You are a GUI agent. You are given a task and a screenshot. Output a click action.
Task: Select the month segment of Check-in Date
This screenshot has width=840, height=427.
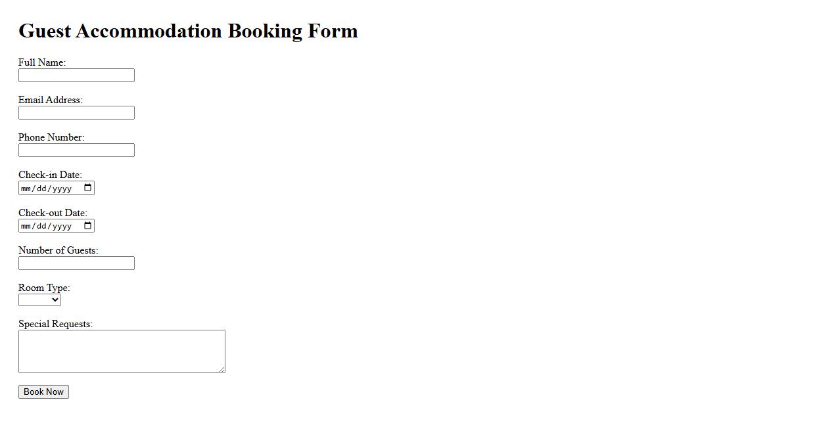26,189
